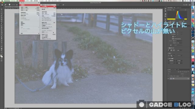Viewport: 195px width, 109px height.
Task: Set canvas to portrait orientation
Action: point(173,37)
